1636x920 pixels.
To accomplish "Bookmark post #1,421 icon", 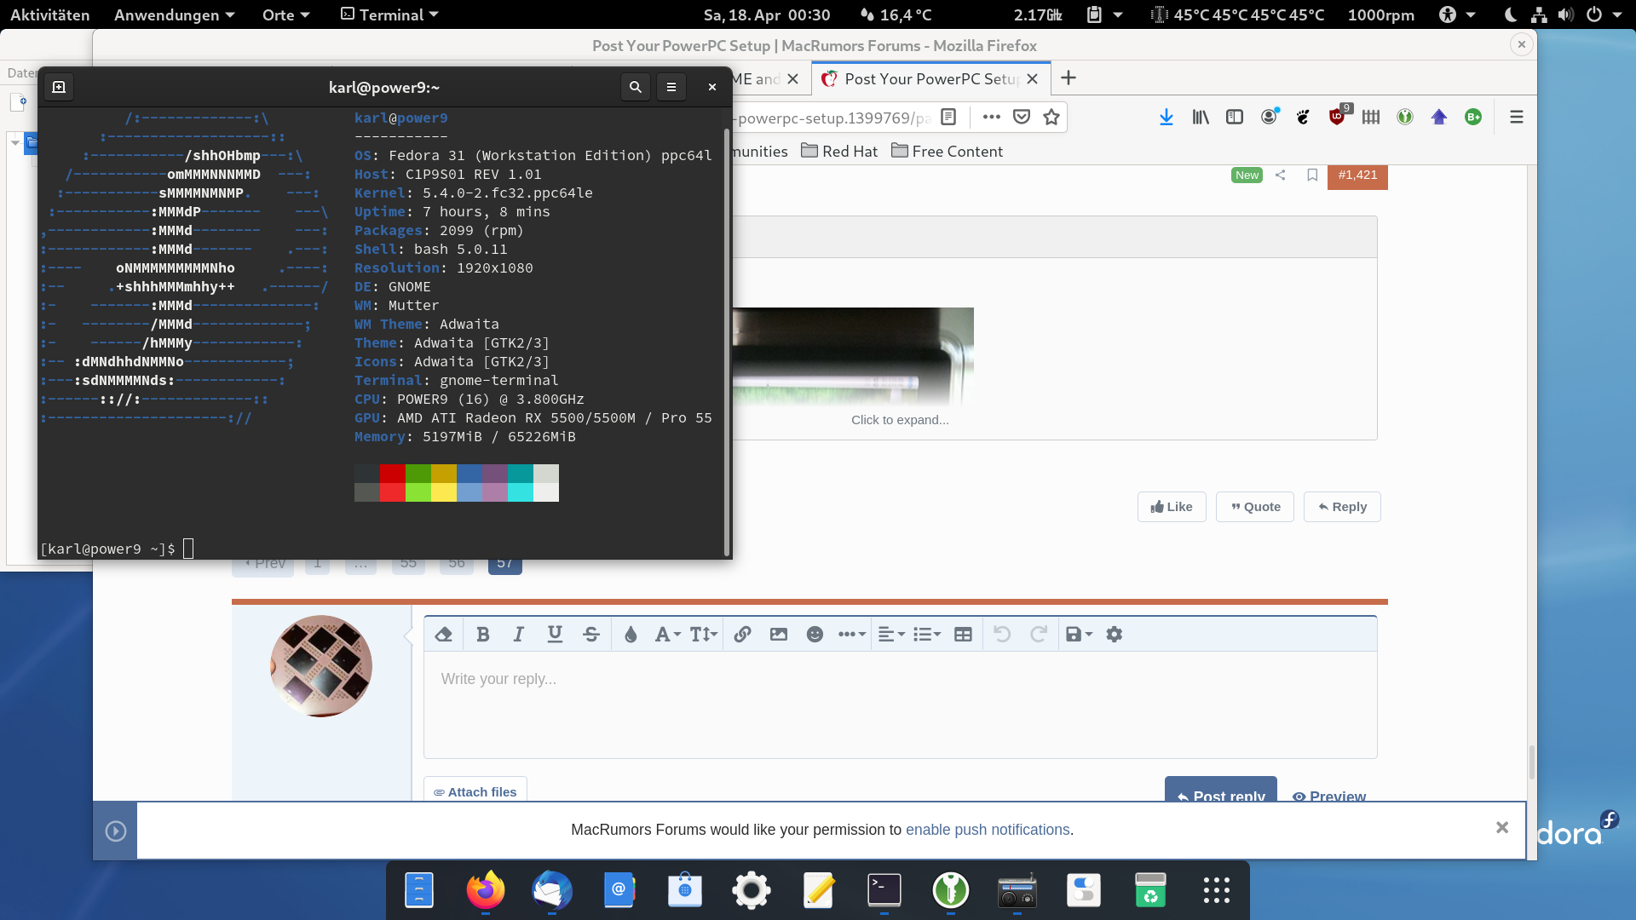I will click(1312, 175).
